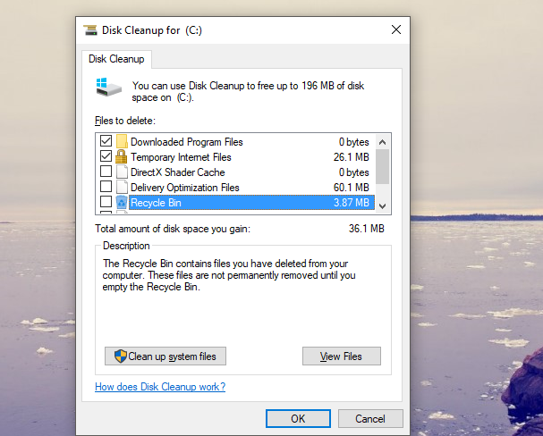
Task: Click the 3.87 MB size value
Action: [352, 203]
